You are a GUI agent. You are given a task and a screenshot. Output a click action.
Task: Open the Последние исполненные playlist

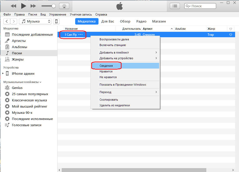point(29,119)
